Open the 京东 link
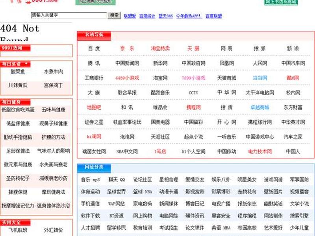 [x=127, y=48]
